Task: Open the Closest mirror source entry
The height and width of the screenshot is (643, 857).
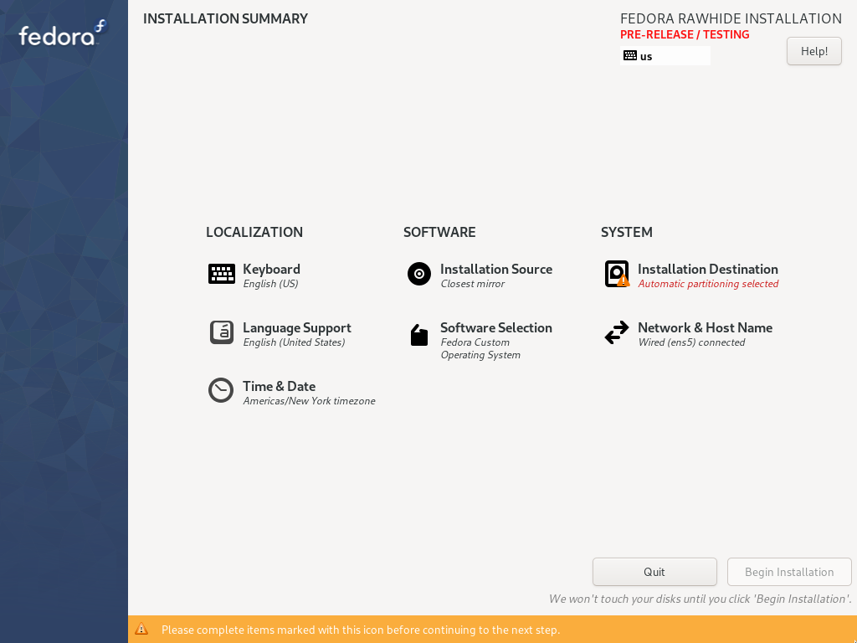Action: [x=472, y=284]
